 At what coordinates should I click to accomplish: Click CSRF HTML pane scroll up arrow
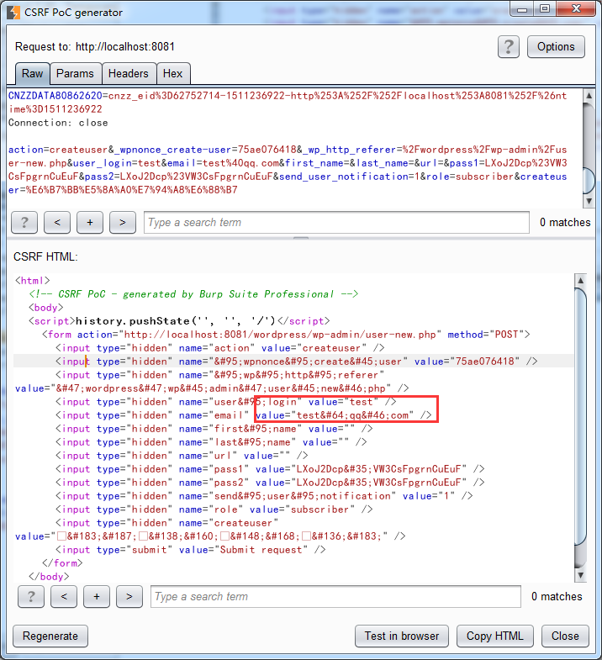click(x=580, y=280)
